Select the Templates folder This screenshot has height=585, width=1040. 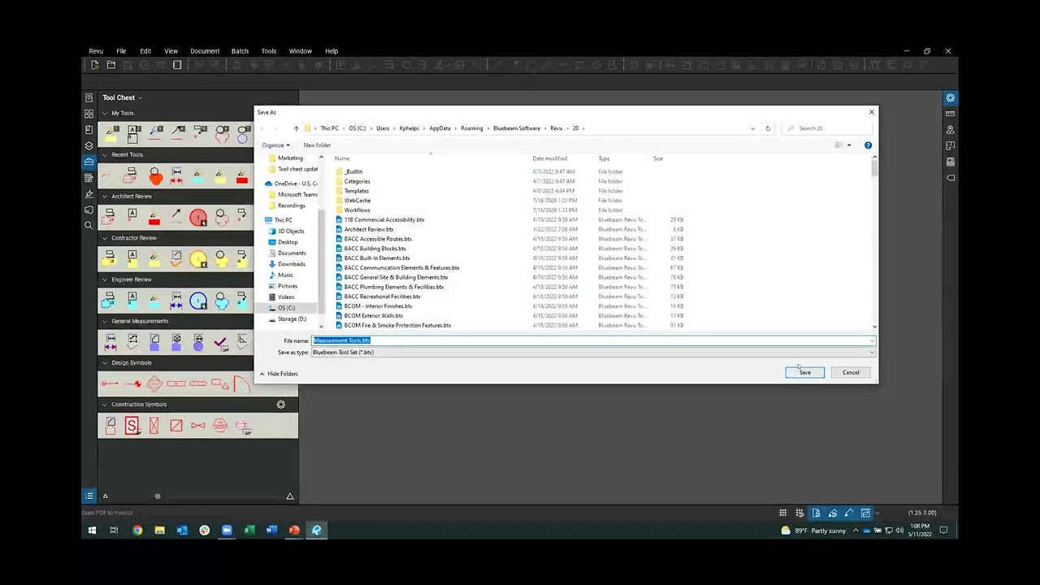point(356,191)
